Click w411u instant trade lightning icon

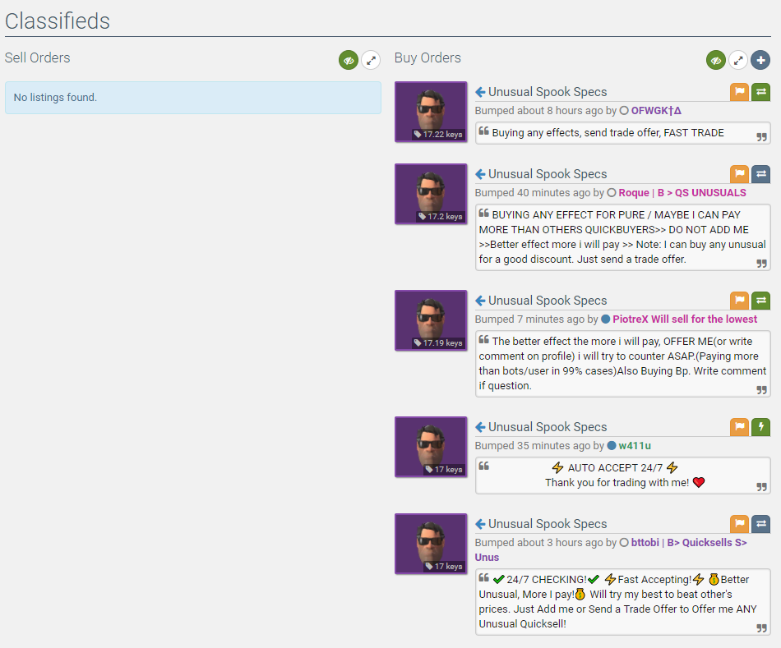point(761,426)
